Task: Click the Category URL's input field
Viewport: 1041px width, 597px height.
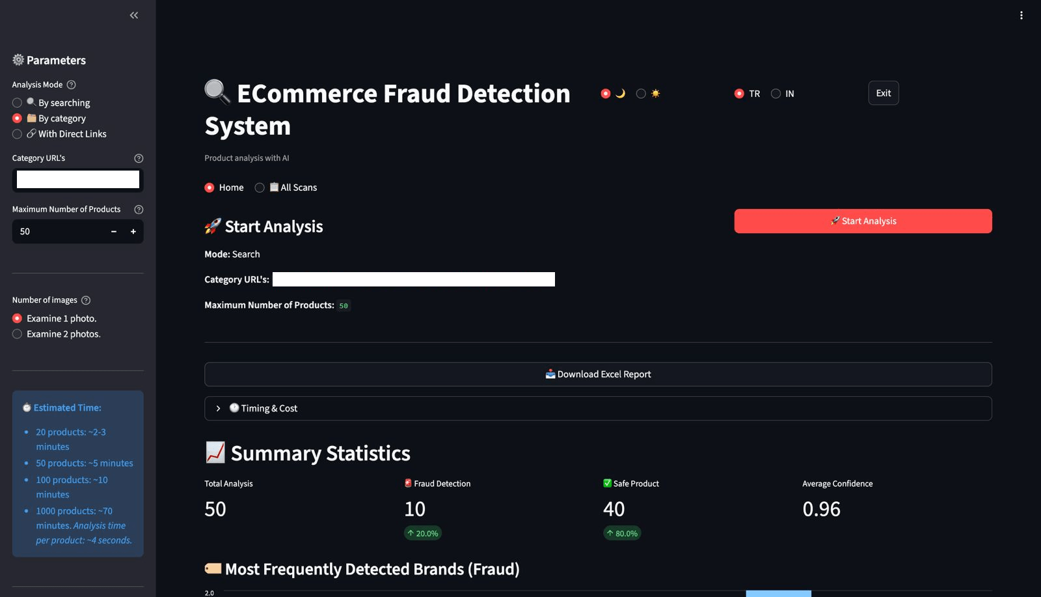Action: [x=77, y=180]
